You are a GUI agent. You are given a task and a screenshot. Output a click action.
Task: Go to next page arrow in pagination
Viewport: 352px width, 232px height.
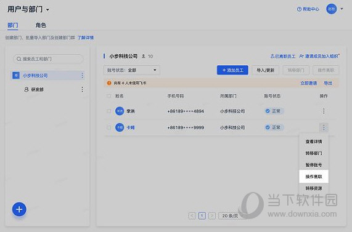(212, 215)
